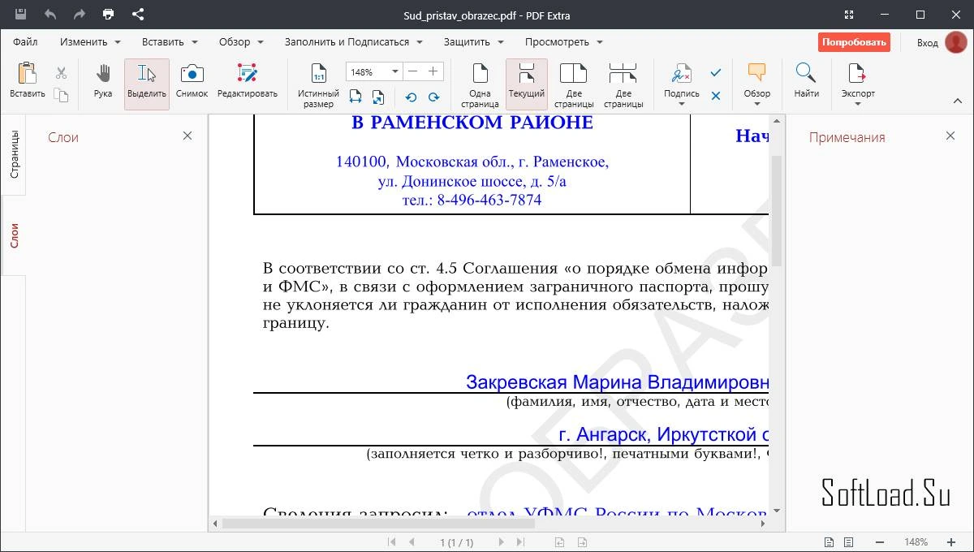Open the Редактировать edit tool
Viewport: 974px width, 552px height.
[247, 80]
